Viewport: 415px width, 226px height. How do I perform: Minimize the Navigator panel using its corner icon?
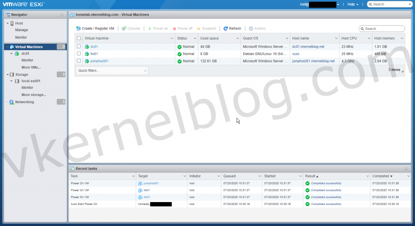click(62, 15)
